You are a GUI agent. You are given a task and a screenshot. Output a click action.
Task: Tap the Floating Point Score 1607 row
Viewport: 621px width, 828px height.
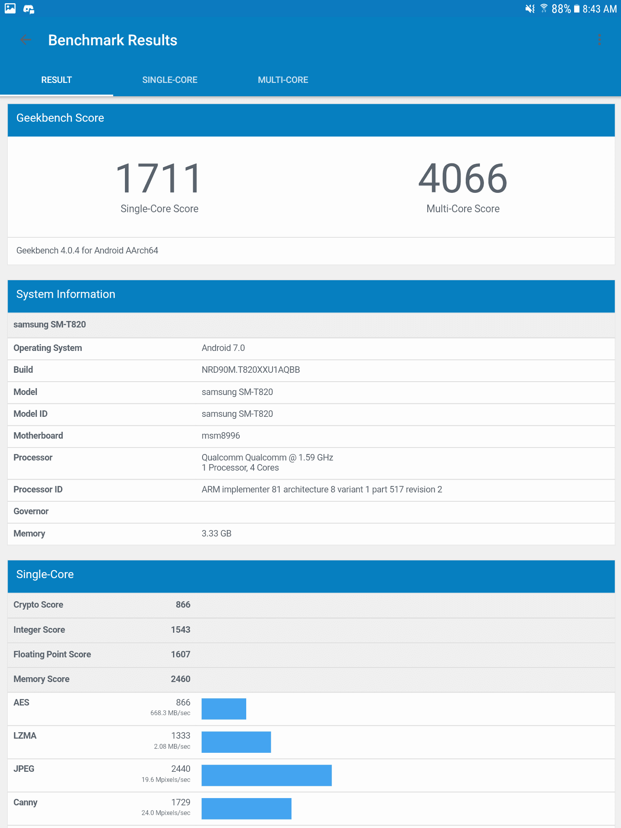click(x=311, y=655)
